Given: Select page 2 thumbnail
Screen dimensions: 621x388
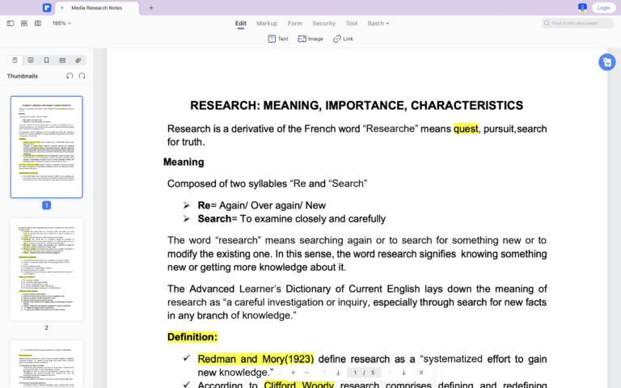Looking at the screenshot, I should [x=46, y=268].
